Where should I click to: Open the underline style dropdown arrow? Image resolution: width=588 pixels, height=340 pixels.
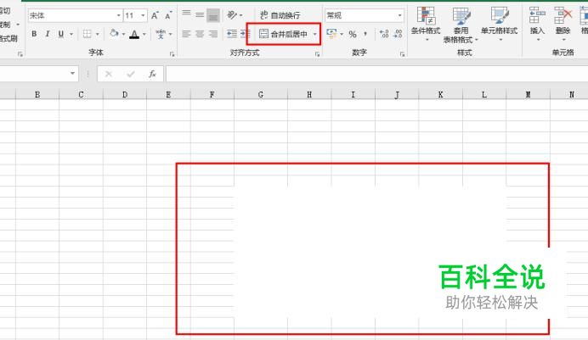(x=71, y=35)
